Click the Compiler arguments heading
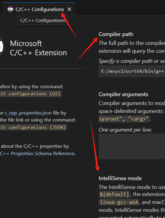The image size is (165, 218). [x=123, y=94]
